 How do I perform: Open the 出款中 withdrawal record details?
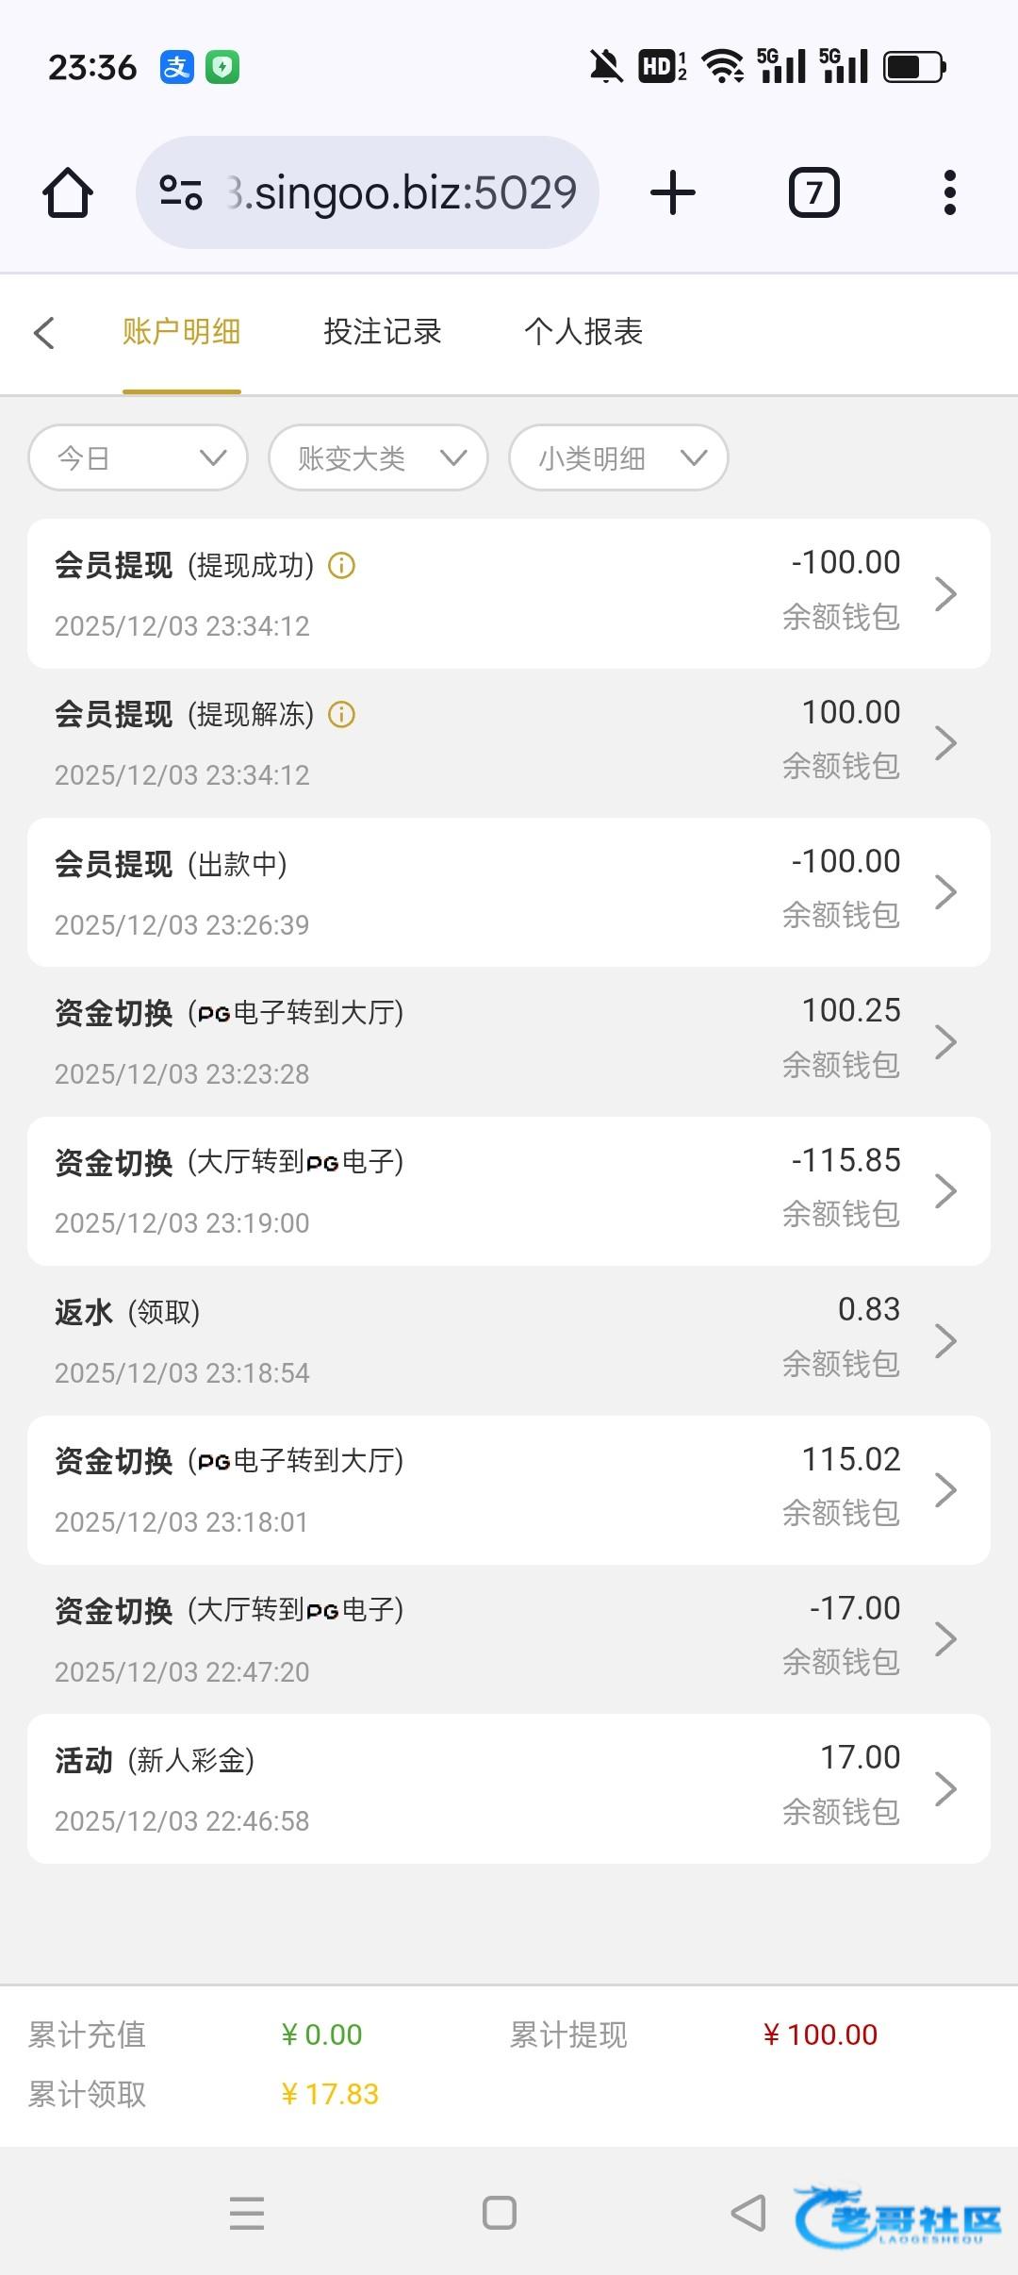pyautogui.click(x=509, y=892)
